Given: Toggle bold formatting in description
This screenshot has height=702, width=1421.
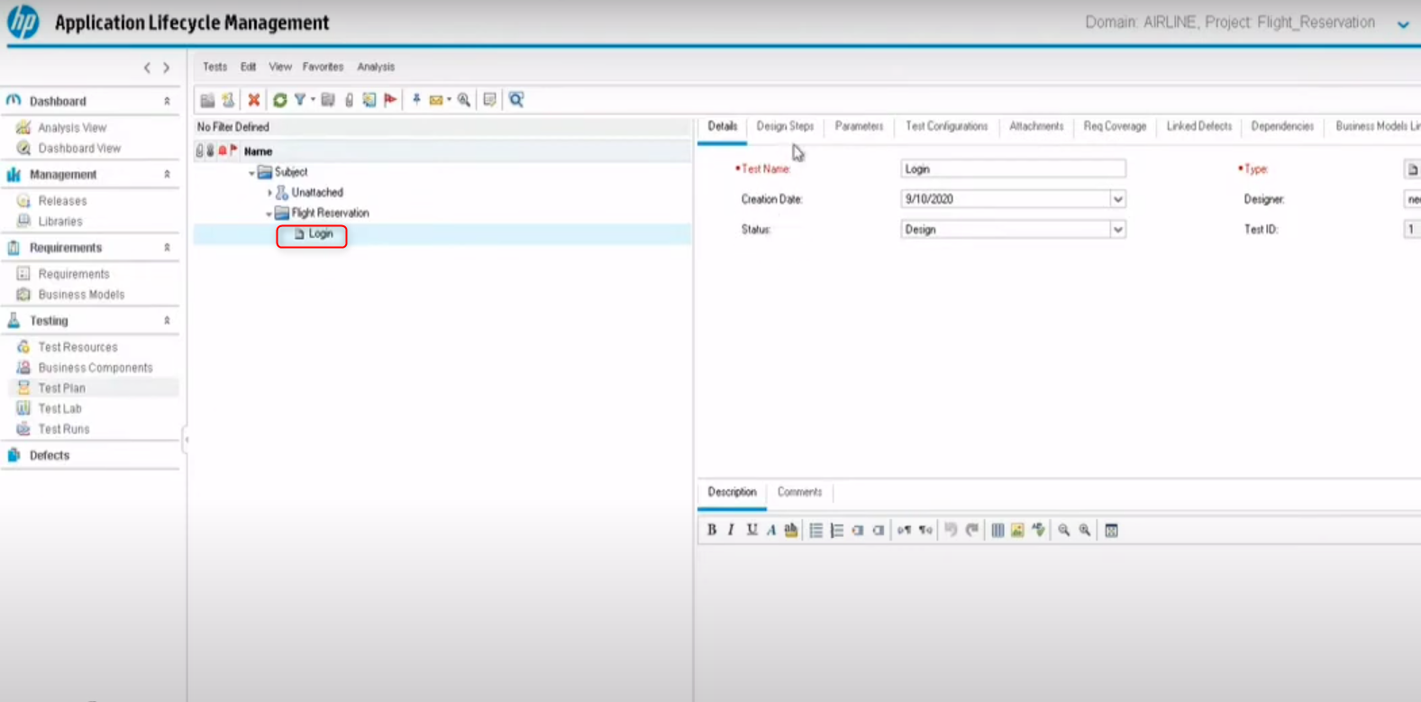Looking at the screenshot, I should 712,531.
